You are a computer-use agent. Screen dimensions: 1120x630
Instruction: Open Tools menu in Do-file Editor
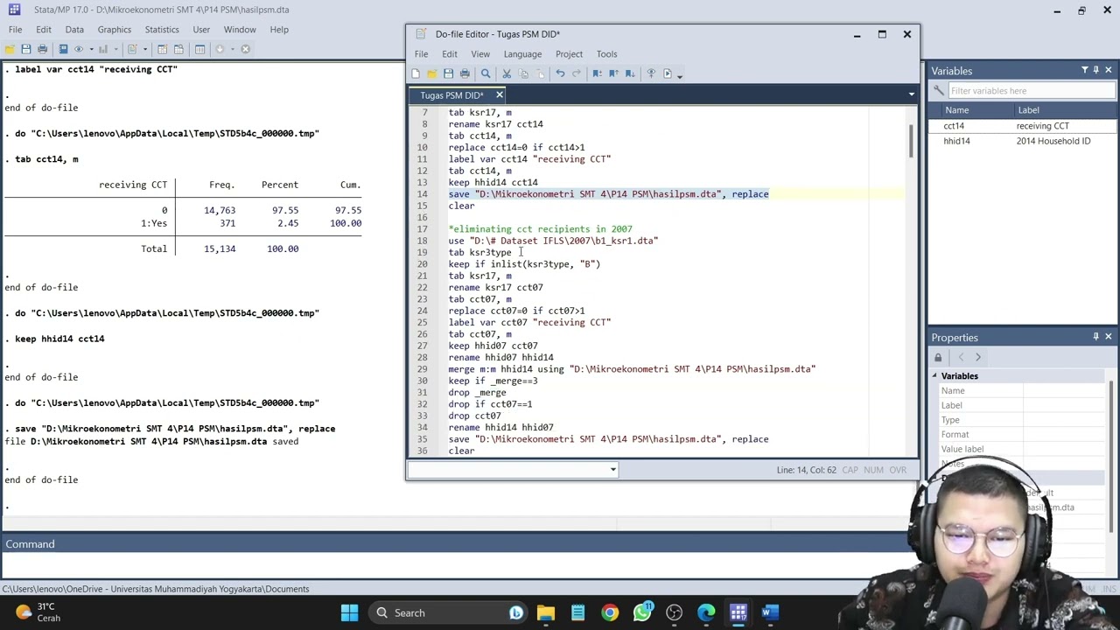[606, 54]
